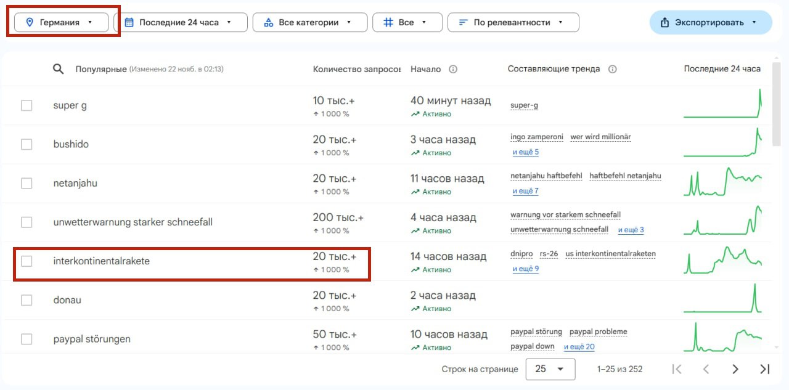The image size is (789, 390).
Task: Tick the bushido row checkbox
Action: click(27, 144)
